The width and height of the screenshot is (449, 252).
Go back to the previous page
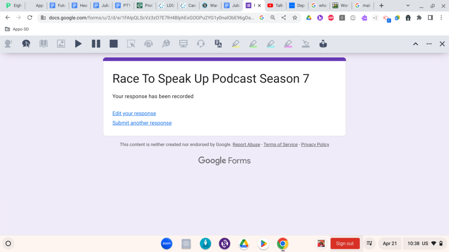coord(8,17)
